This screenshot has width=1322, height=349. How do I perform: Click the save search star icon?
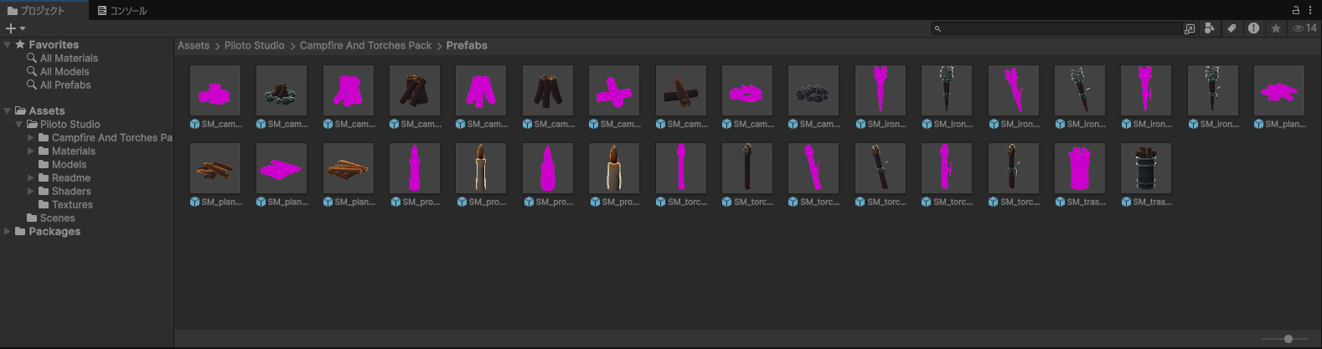click(x=1276, y=28)
